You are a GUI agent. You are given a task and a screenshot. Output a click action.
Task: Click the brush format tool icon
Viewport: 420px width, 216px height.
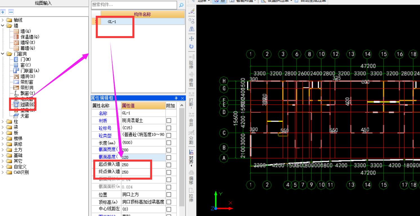(192, 12)
